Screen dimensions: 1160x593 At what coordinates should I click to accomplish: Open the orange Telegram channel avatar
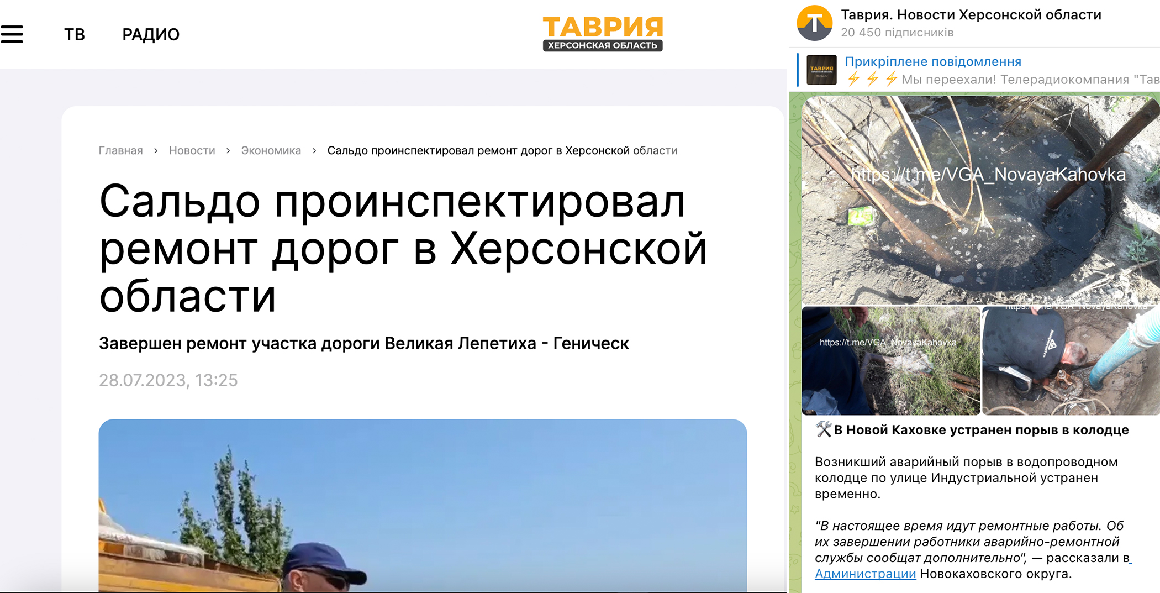pos(814,23)
